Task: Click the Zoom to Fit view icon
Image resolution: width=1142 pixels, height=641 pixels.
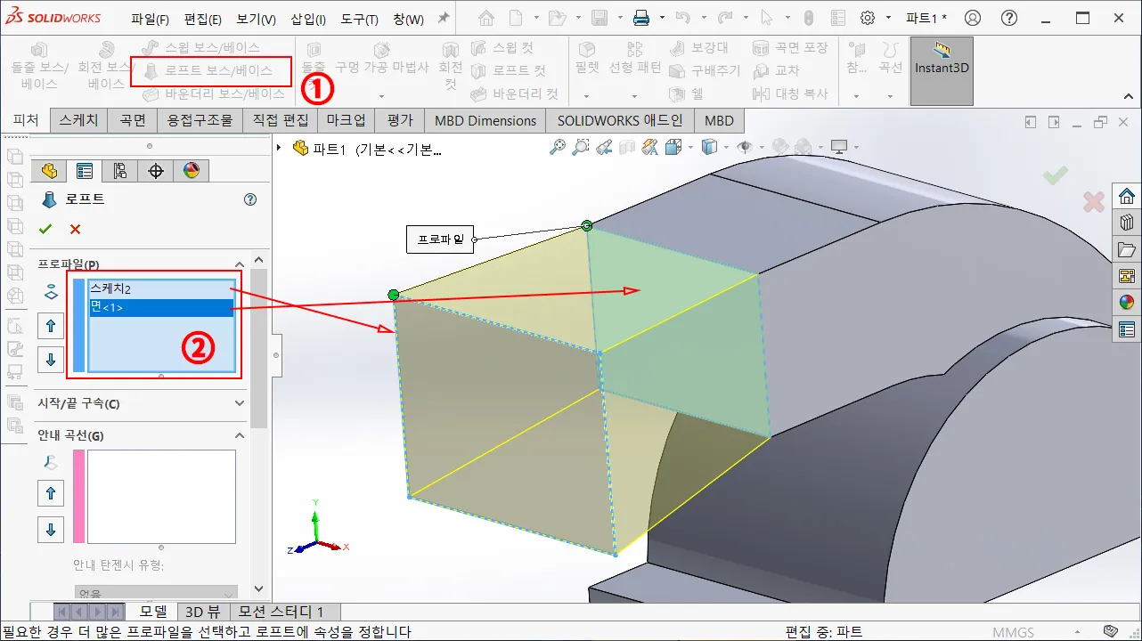Action: tap(557, 147)
